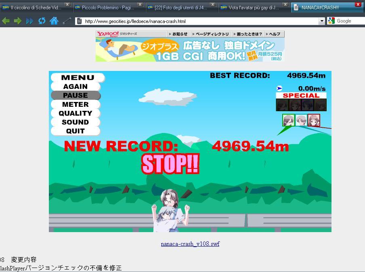The height and width of the screenshot is (272, 365).
Task: Click the 'BEST RECORD:' label
Action: (x=240, y=75)
